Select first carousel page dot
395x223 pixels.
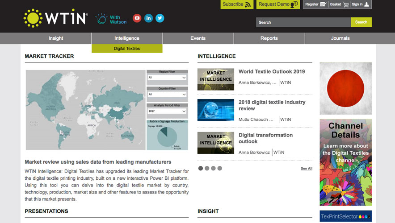[x=201, y=168]
